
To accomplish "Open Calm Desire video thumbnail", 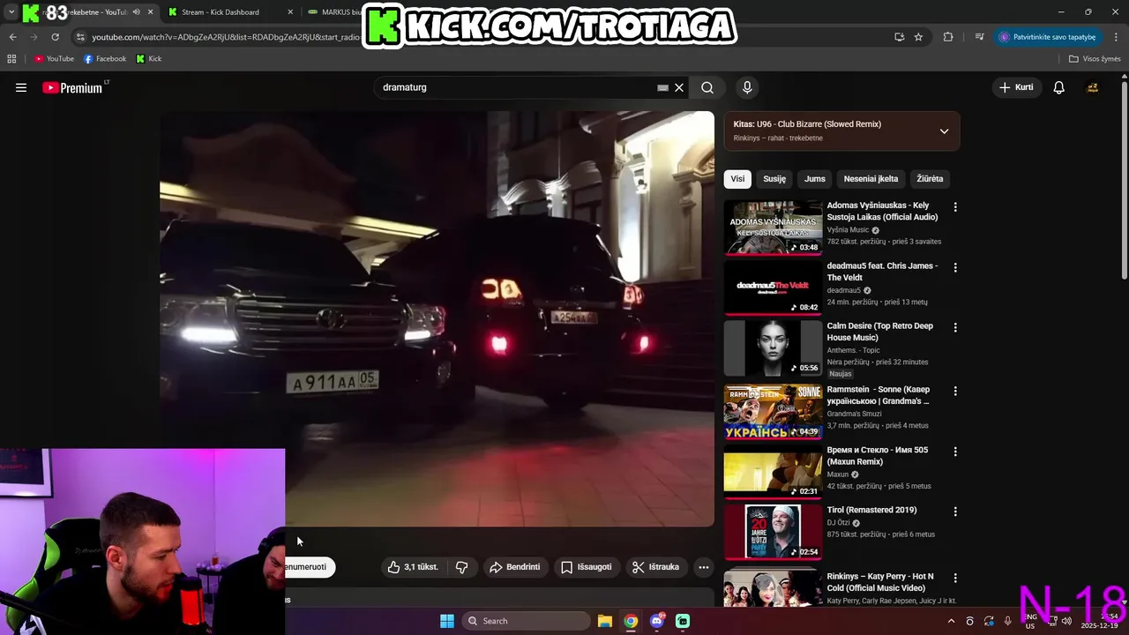I will coord(773,347).
